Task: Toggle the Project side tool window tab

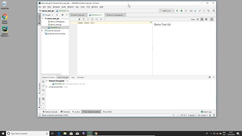Action: tap(39, 19)
